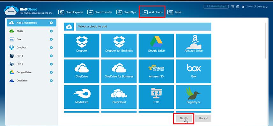Viewport: 273px width, 126px height.
Task: Choose the MediaFire tile
Action: 82,97
